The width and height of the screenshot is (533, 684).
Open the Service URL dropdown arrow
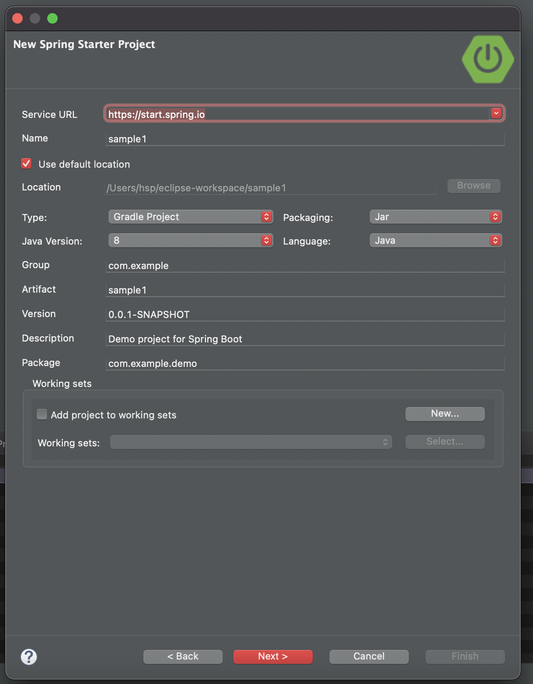pyautogui.click(x=496, y=114)
